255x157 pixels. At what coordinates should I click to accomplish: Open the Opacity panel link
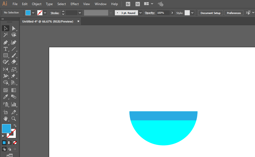pyautogui.click(x=150, y=13)
